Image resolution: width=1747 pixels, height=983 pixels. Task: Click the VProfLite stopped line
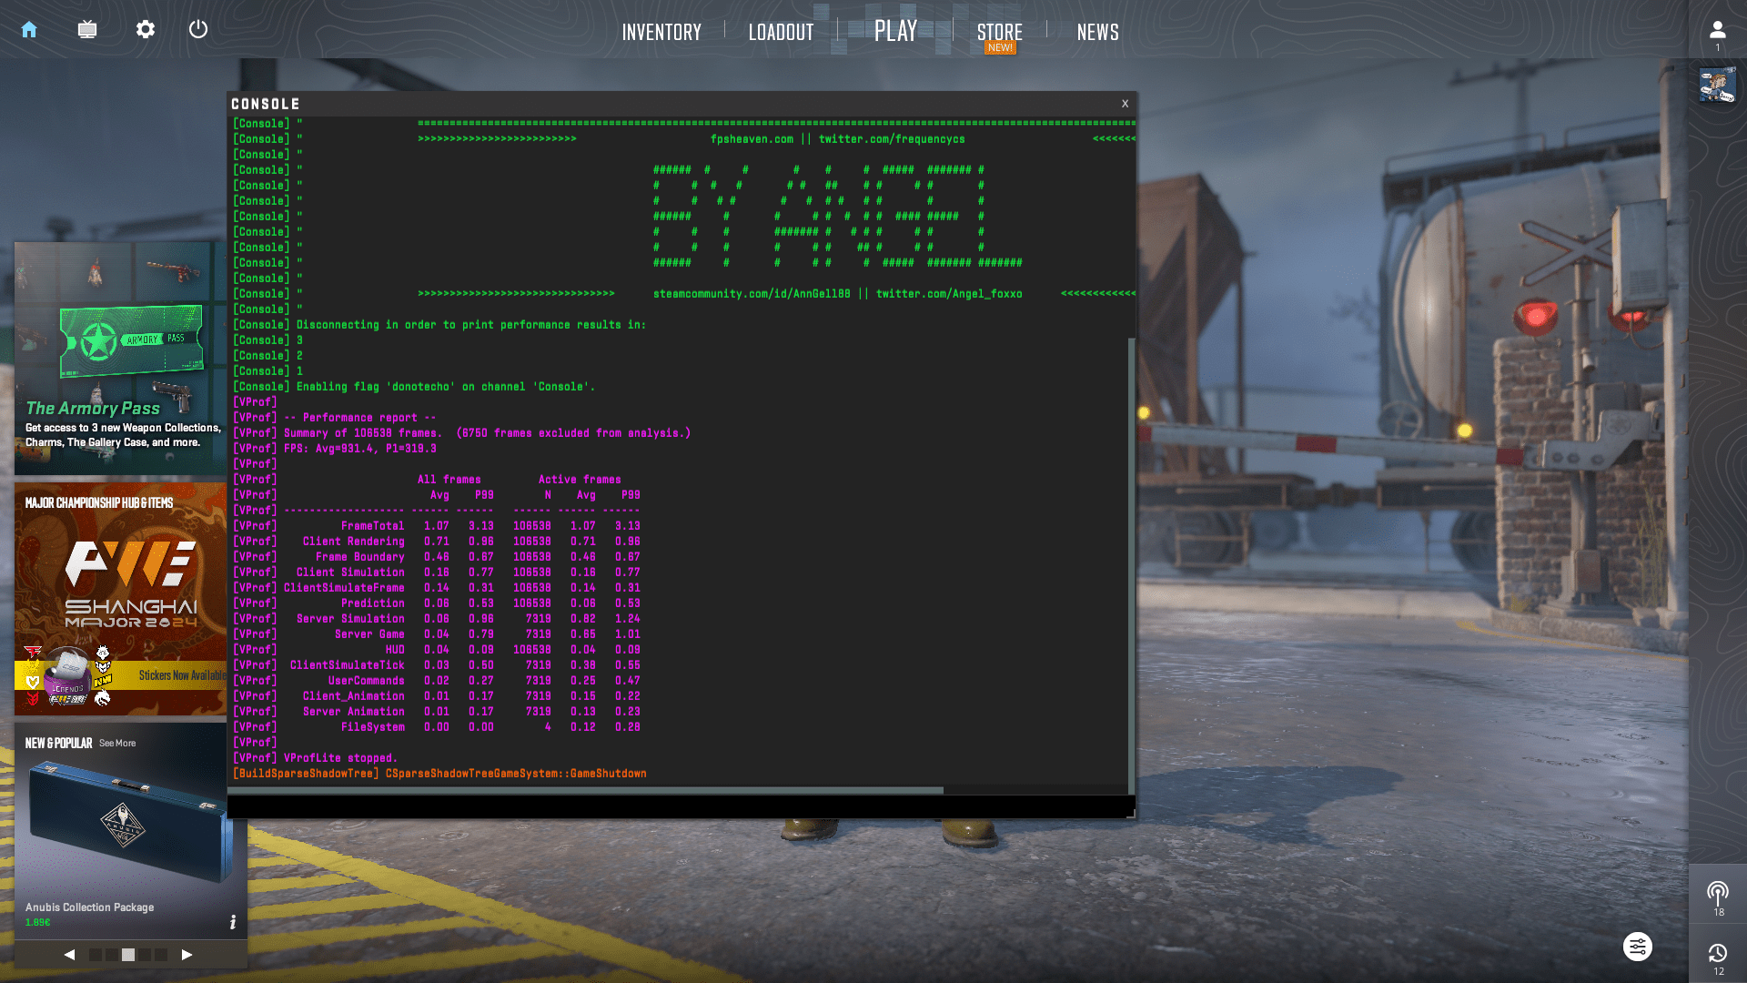[x=315, y=758]
